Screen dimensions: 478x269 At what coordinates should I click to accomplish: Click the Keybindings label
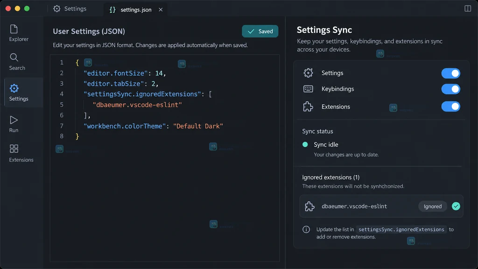(x=338, y=89)
